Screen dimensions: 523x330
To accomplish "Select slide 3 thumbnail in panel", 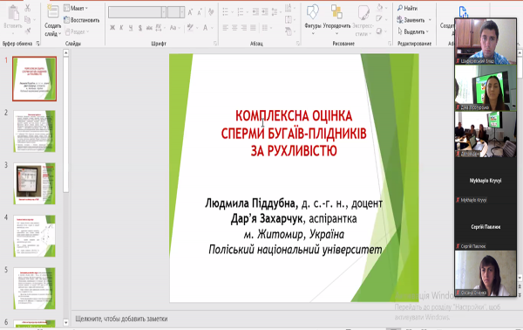I will 34,183.
